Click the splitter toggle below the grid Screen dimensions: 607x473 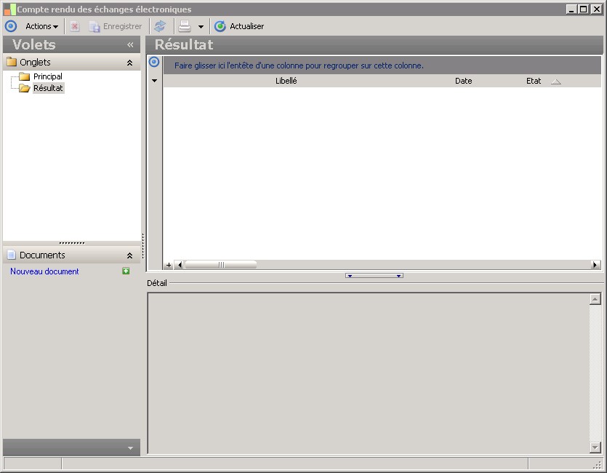click(374, 276)
